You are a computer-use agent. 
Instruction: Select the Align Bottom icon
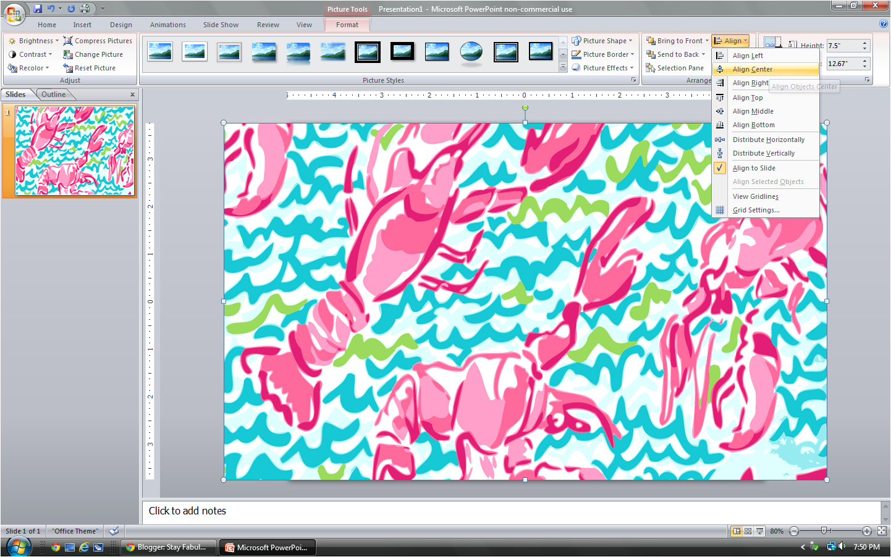[x=720, y=125]
